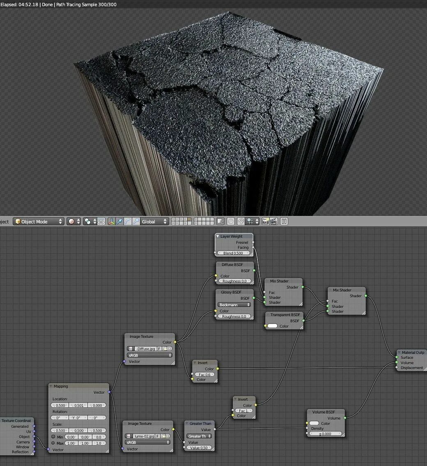Open the Object Mode dropdown
Screen dimensions: 427x466
pyautogui.click(x=39, y=221)
